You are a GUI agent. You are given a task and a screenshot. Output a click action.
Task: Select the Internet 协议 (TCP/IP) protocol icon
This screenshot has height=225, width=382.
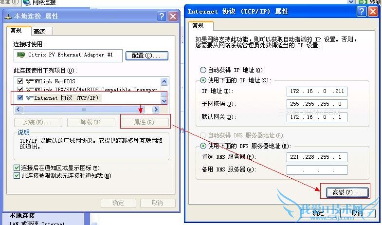click(x=30, y=98)
